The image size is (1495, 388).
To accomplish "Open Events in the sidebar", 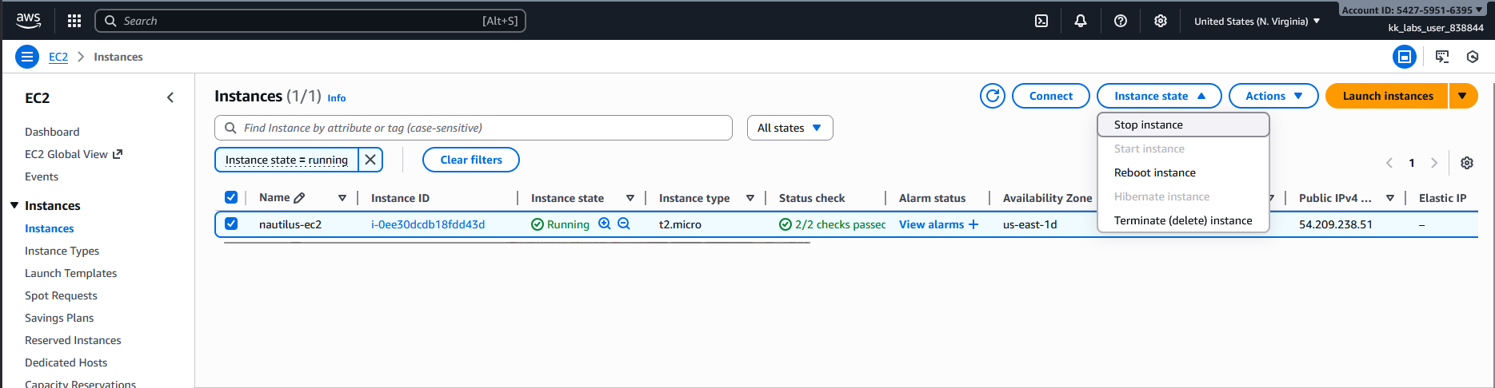I will (42, 176).
